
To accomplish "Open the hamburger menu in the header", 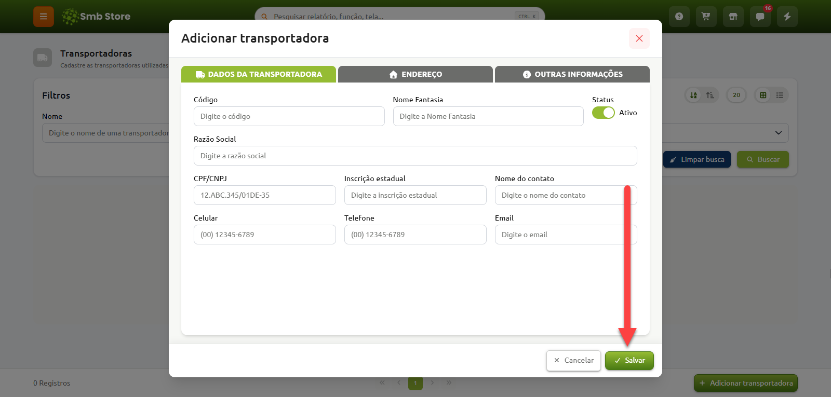I will click(x=44, y=17).
